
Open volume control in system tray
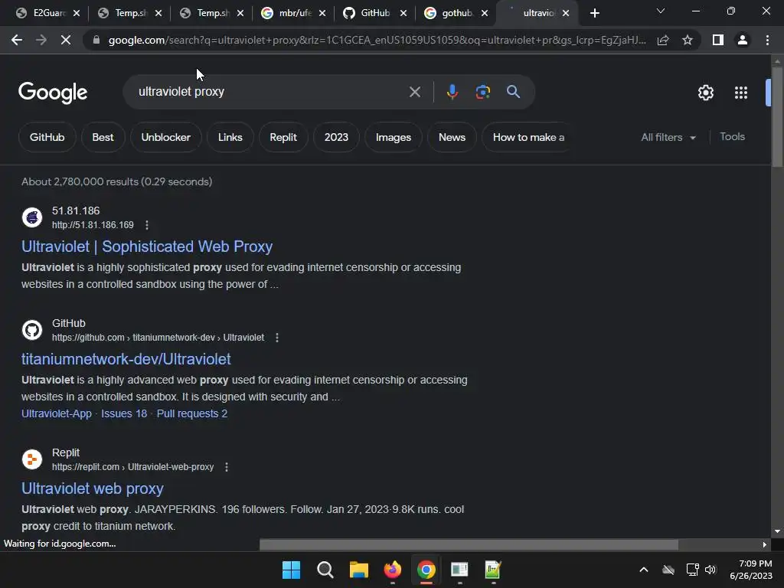click(710, 570)
